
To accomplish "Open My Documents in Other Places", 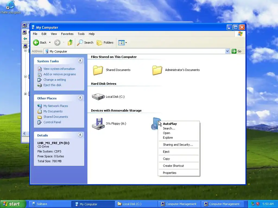I will pos(53,111).
